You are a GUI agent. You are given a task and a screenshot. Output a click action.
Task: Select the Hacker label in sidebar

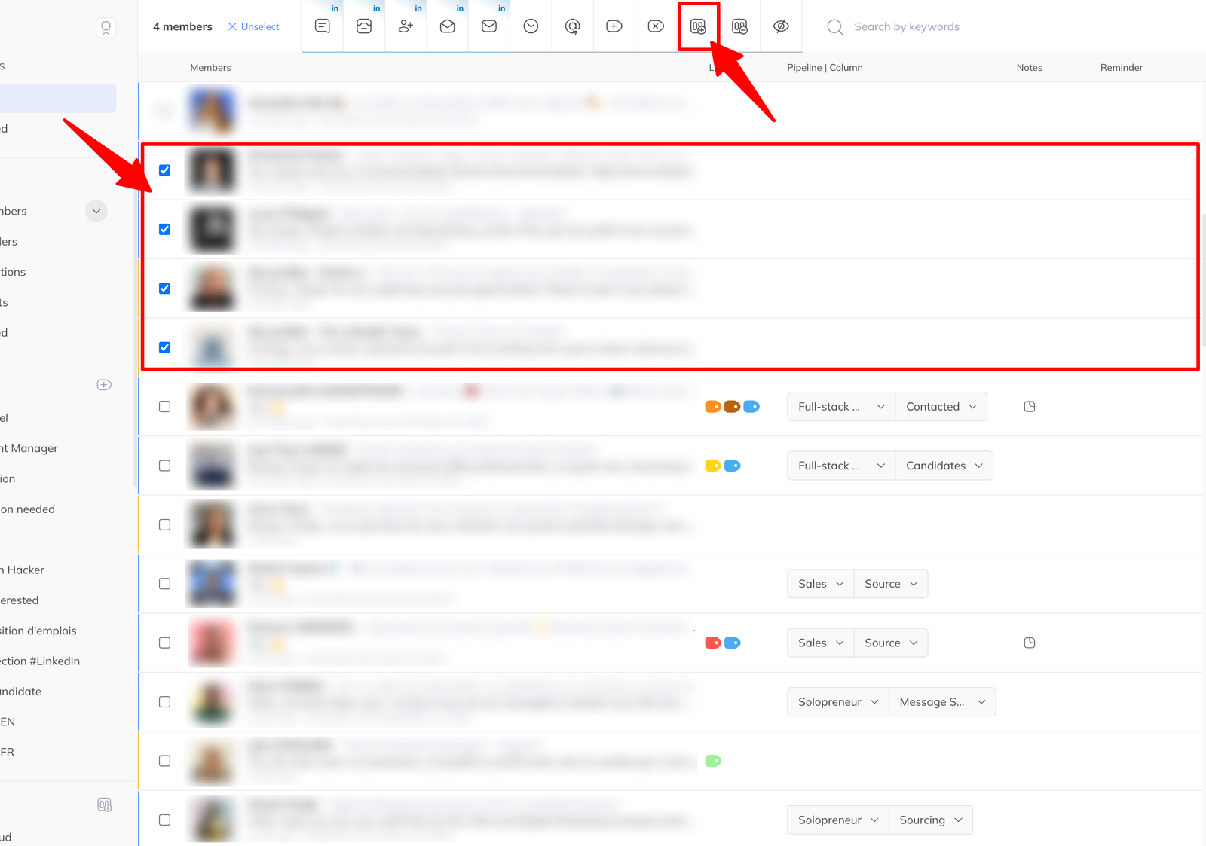click(23, 570)
